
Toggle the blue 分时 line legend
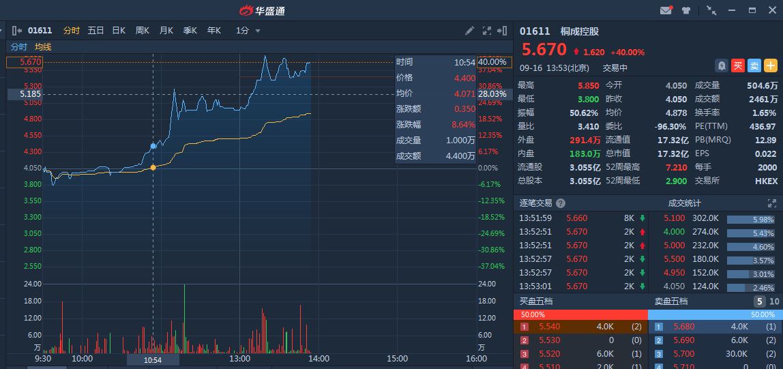point(19,47)
